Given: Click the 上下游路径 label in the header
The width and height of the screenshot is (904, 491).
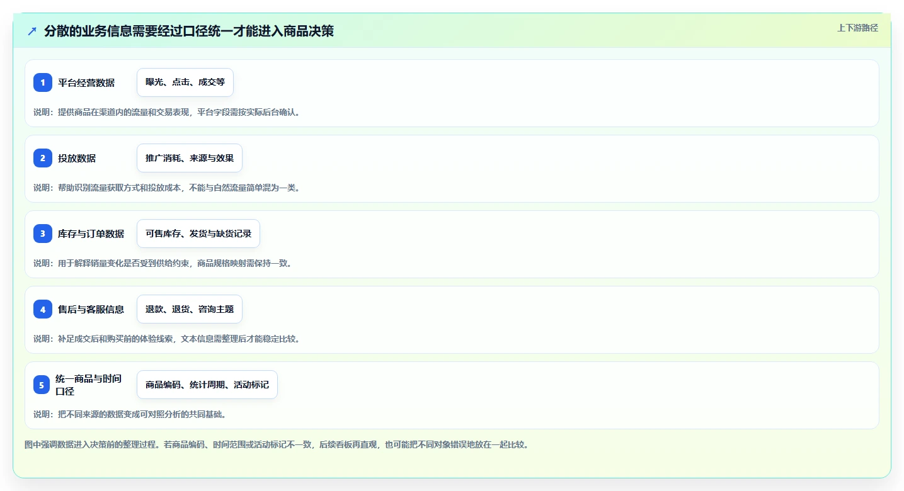Looking at the screenshot, I should (857, 28).
